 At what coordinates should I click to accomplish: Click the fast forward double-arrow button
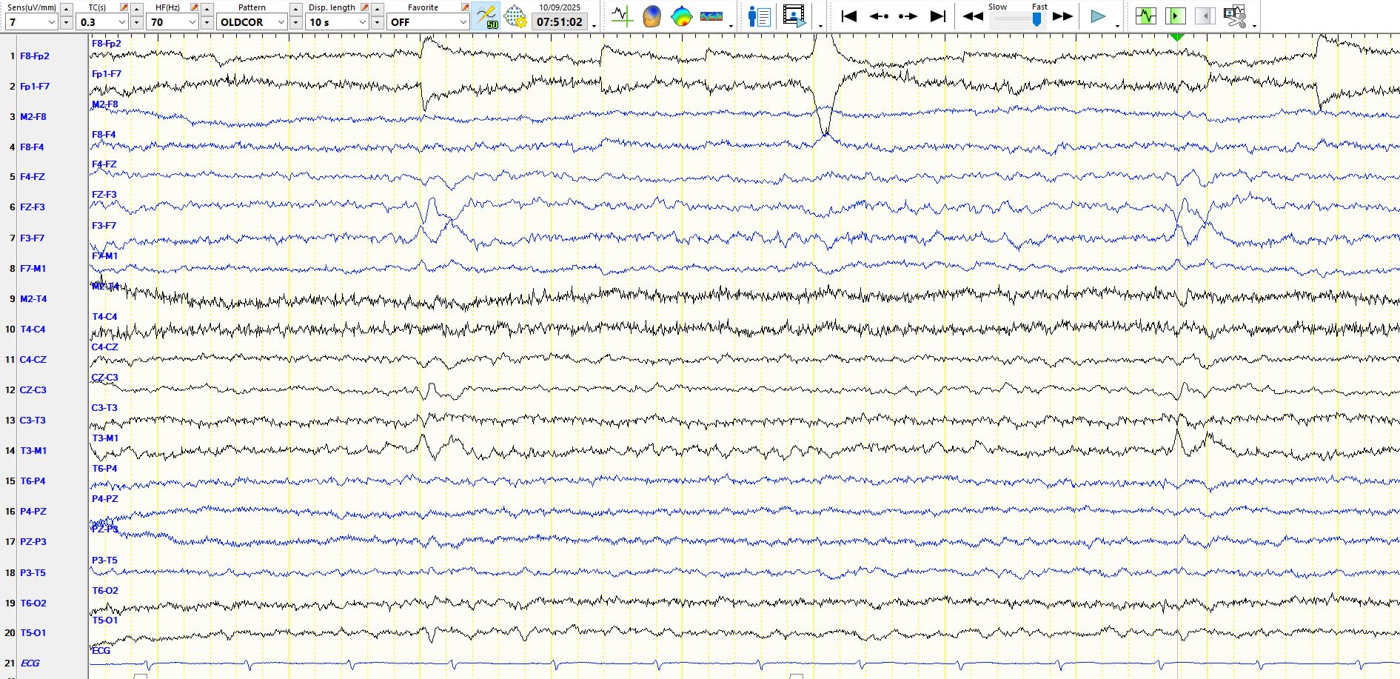1063,16
